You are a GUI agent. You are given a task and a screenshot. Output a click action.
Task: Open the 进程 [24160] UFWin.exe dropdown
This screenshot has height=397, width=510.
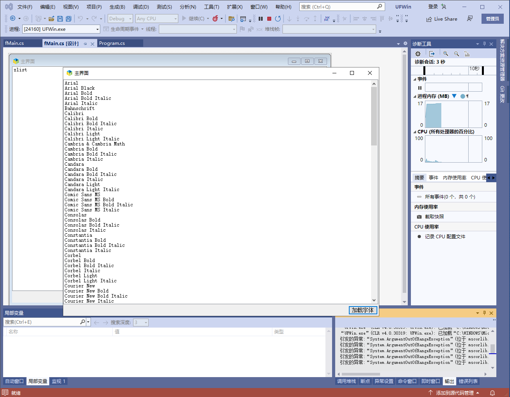tap(61, 29)
